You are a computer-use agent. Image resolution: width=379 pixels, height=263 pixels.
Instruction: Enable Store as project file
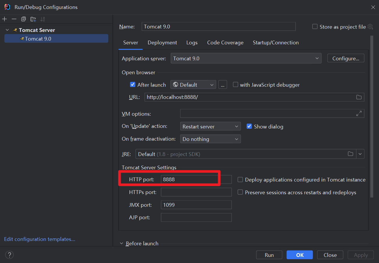coord(315,27)
